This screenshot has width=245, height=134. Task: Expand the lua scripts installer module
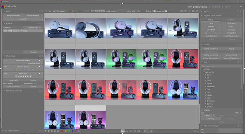(3, 131)
